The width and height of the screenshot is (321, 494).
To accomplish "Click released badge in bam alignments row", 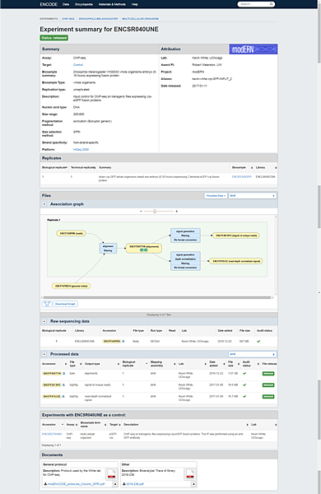I will pyautogui.click(x=268, y=373).
